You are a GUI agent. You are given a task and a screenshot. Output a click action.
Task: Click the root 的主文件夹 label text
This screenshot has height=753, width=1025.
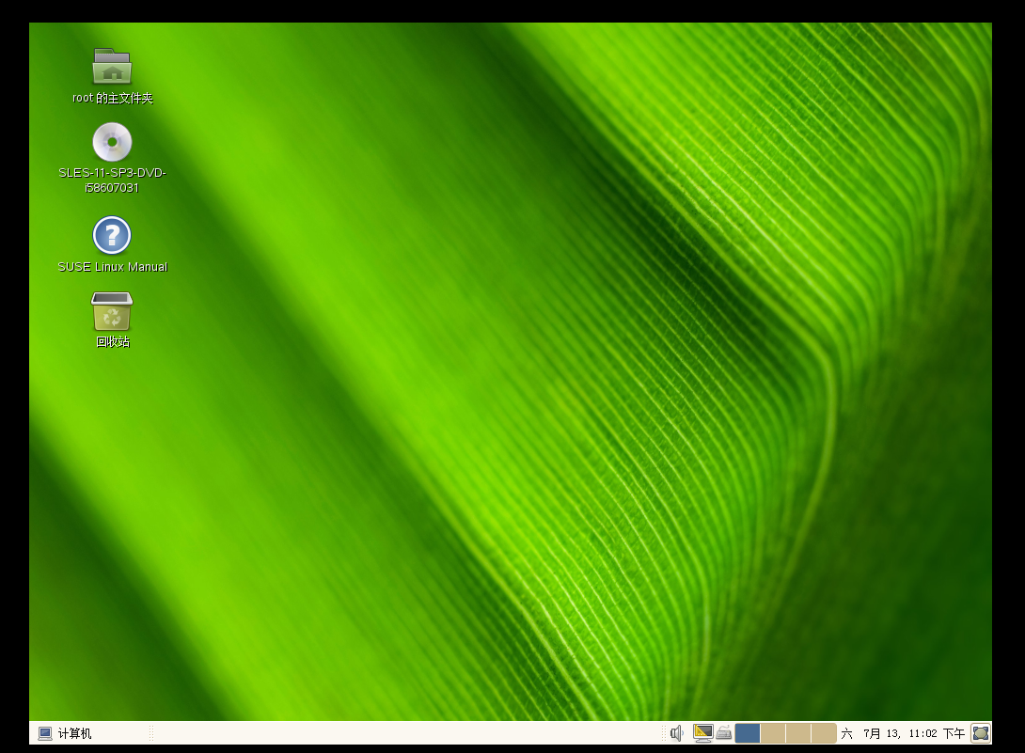(111, 97)
